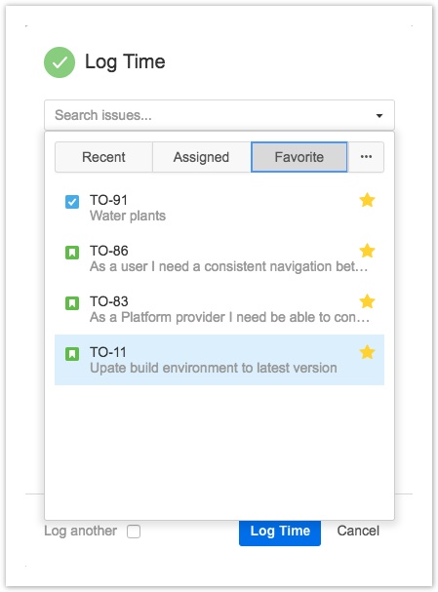This screenshot has height=592, width=438.
Task: Unfavorite TO-91 using its star icon
Action: (x=367, y=200)
